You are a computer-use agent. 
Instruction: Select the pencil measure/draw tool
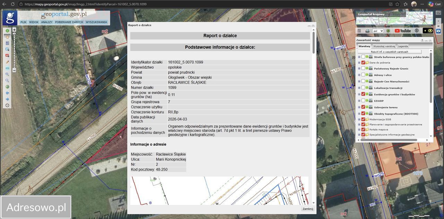click(x=7, y=62)
